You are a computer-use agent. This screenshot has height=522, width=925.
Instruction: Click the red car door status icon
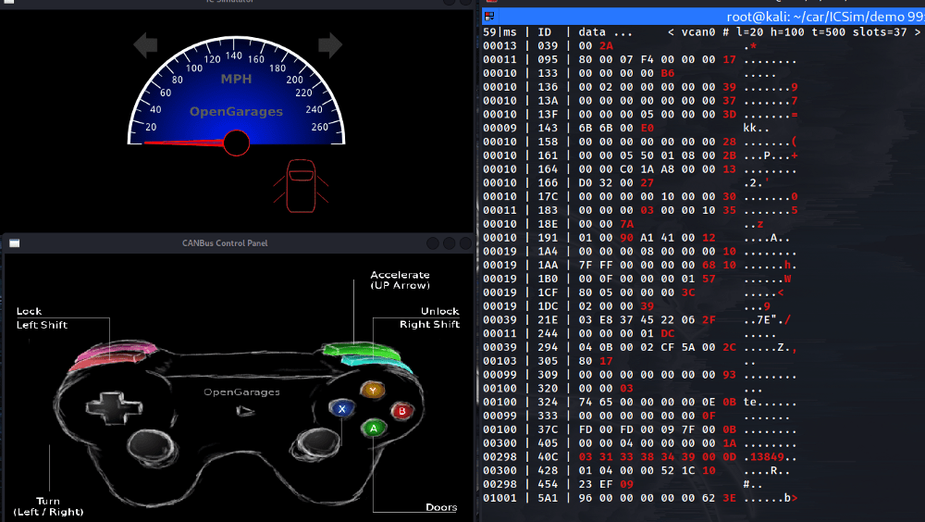pos(301,186)
